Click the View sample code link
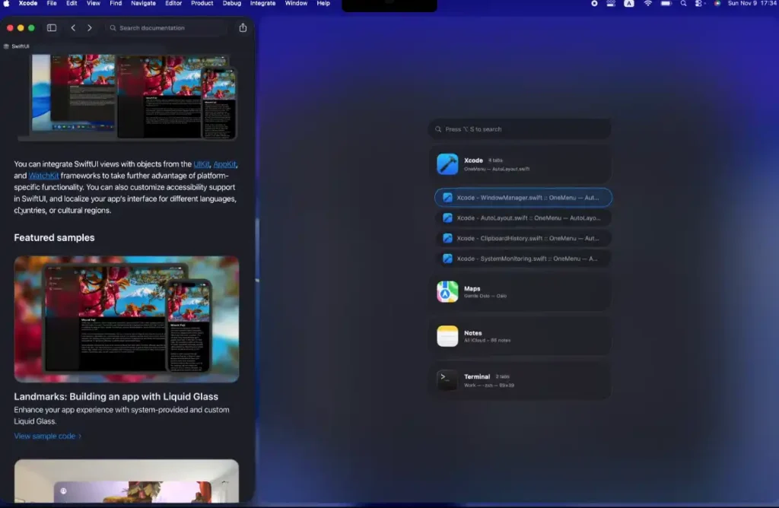Viewport: 779px width, 508px height. (47, 437)
